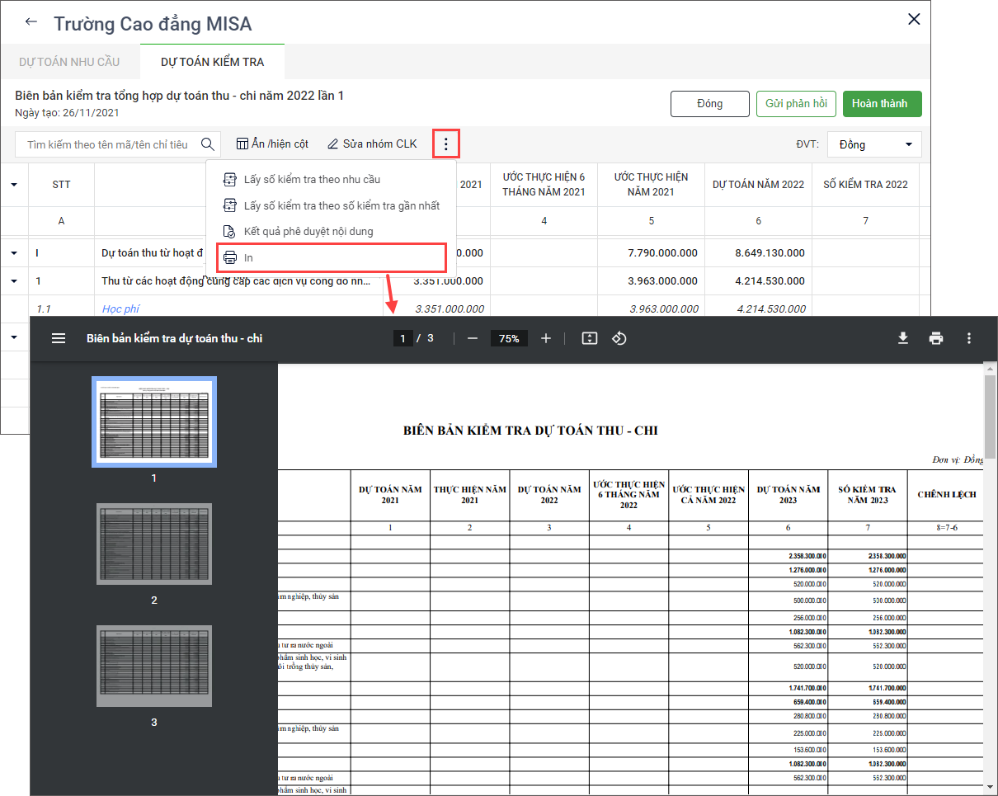
Task: Click the Hoàn thành button
Action: coord(879,104)
